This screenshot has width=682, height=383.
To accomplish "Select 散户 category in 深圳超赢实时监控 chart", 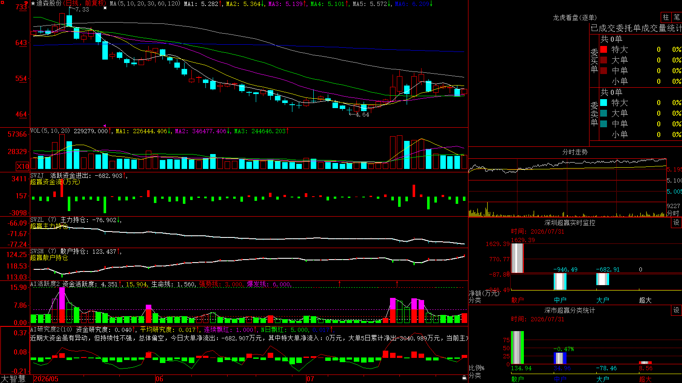I will (x=517, y=300).
